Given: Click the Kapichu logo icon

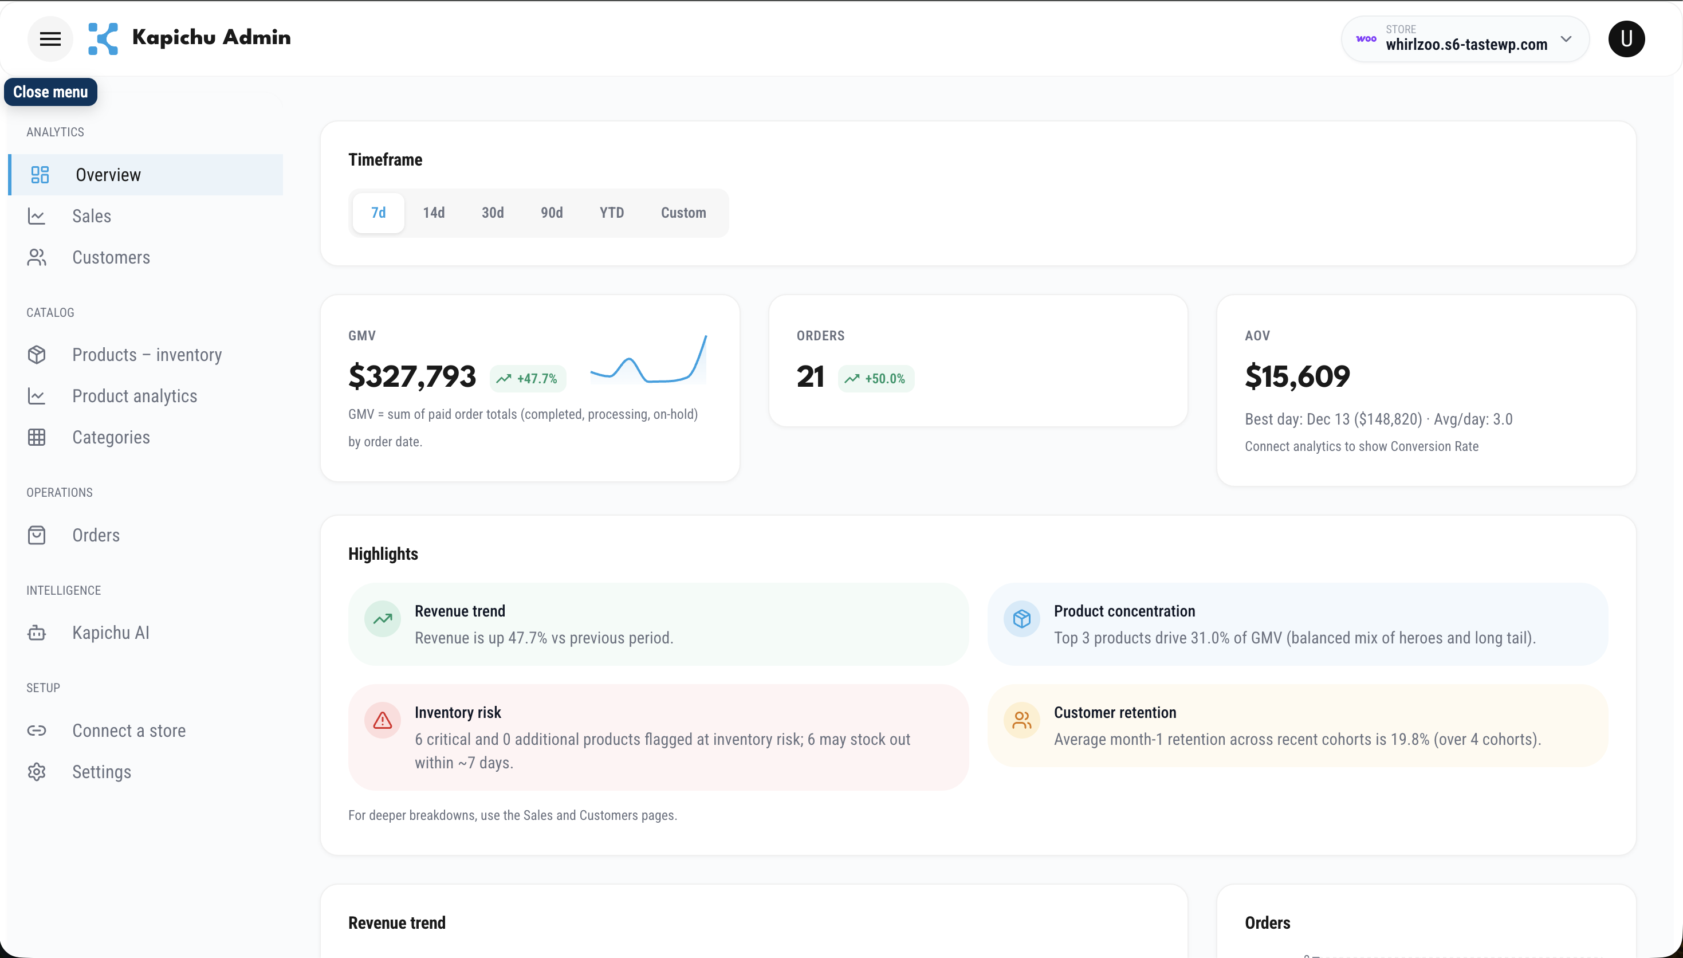Looking at the screenshot, I should tap(103, 39).
